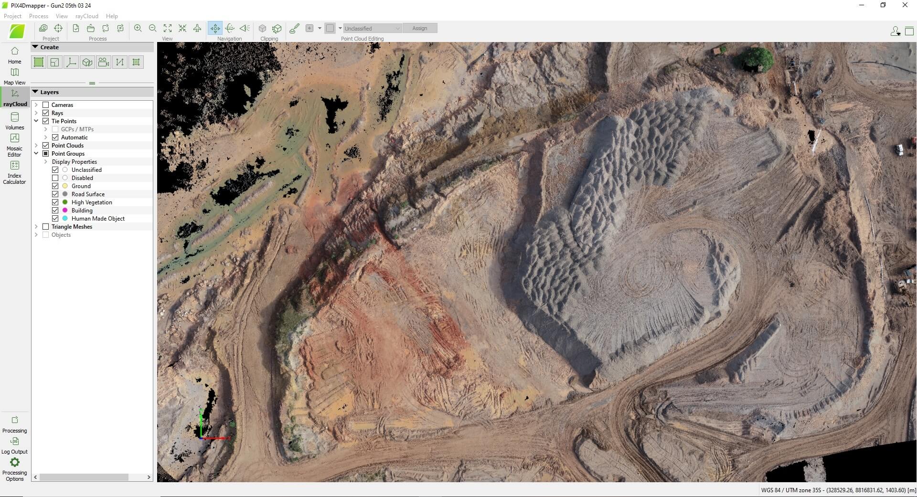
Task: Open the clipping box tool
Action: 263,28
